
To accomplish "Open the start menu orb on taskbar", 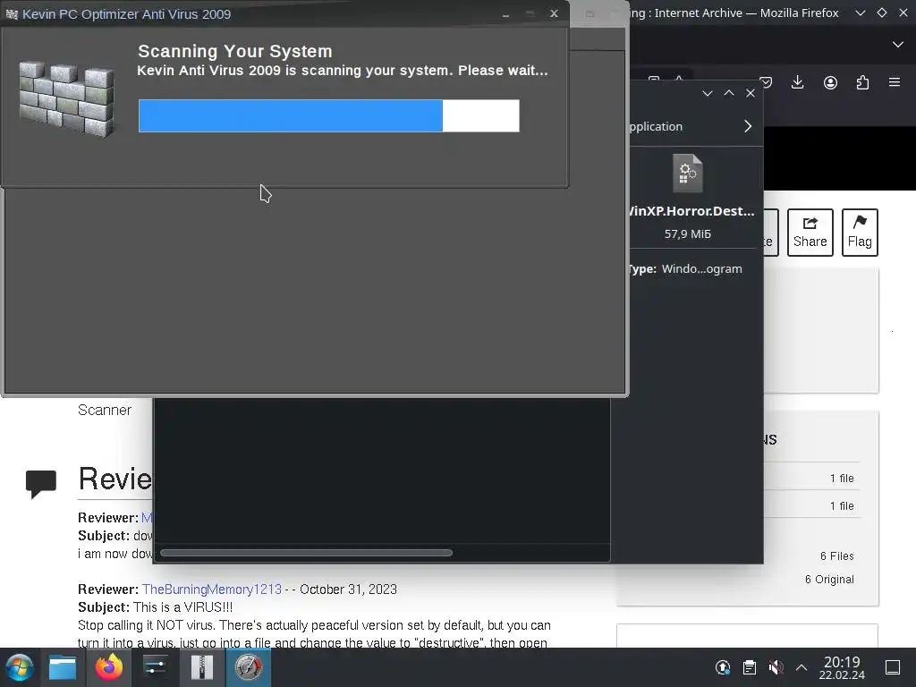I will tap(20, 667).
